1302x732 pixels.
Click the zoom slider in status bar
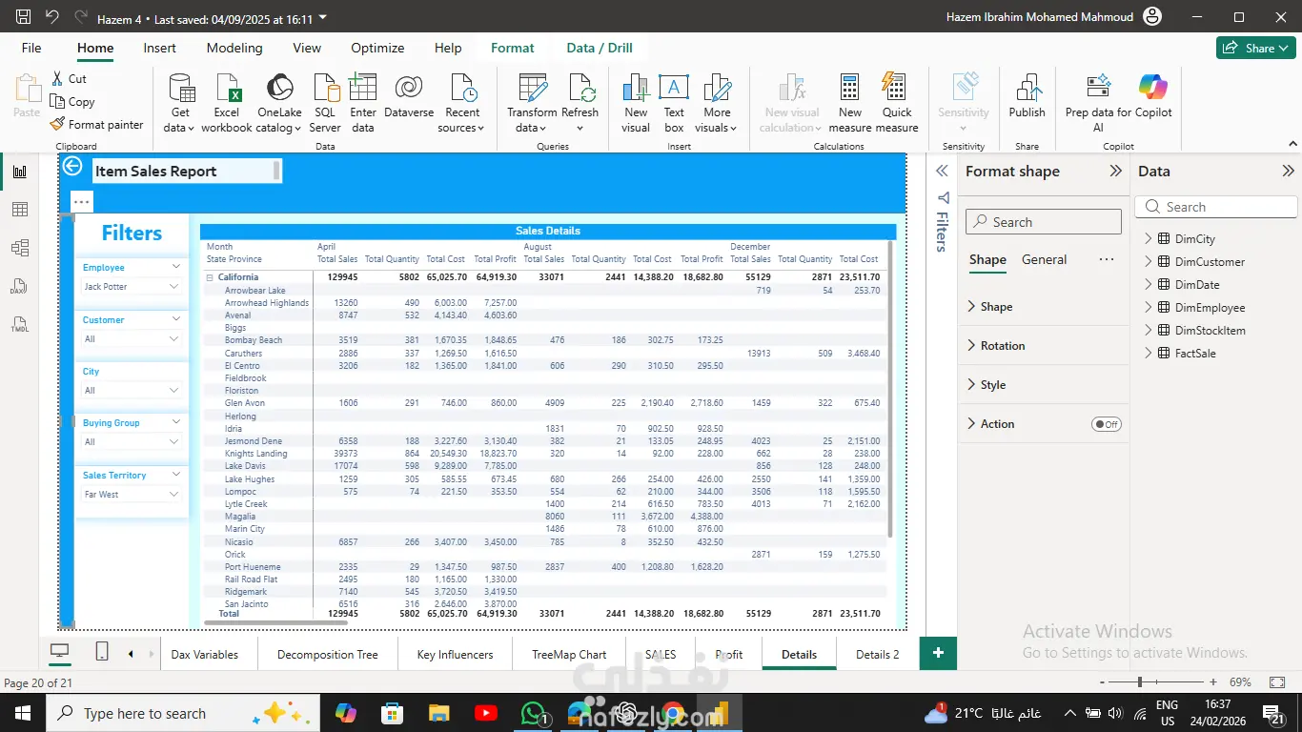[1139, 682]
